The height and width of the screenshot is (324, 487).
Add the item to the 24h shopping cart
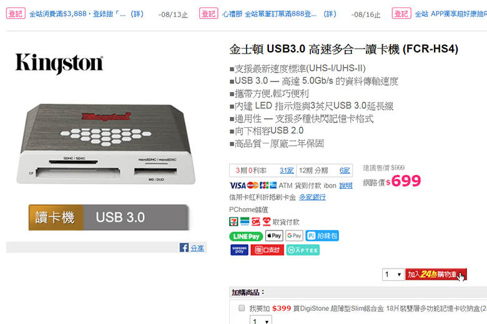pos(436,274)
